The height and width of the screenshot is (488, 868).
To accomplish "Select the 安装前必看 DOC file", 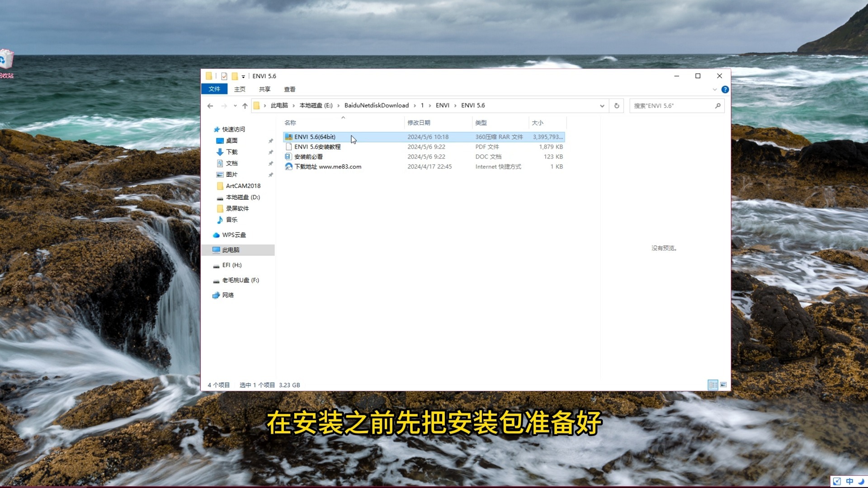I will [424, 157].
